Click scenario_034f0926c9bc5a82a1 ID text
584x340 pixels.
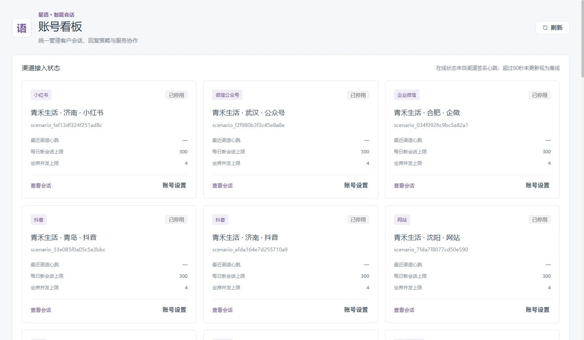(431, 125)
